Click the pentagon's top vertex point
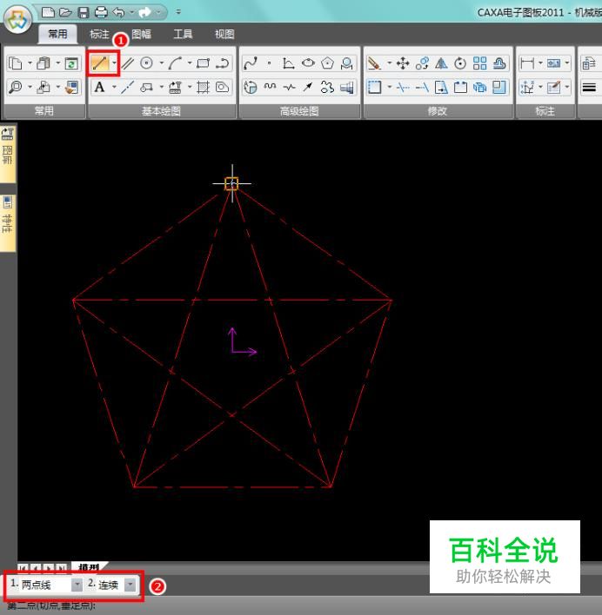Screen dimensions: 602x615 point(231,183)
